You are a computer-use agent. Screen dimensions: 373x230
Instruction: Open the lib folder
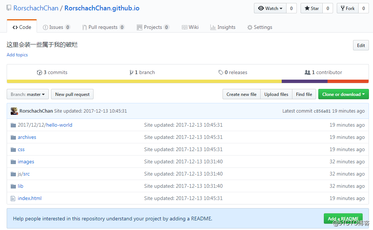pyautogui.click(x=20, y=186)
